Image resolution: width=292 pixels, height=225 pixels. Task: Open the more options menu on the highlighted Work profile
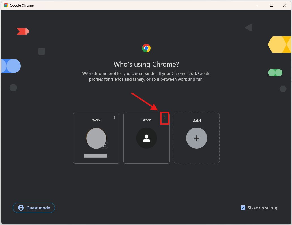165,118
